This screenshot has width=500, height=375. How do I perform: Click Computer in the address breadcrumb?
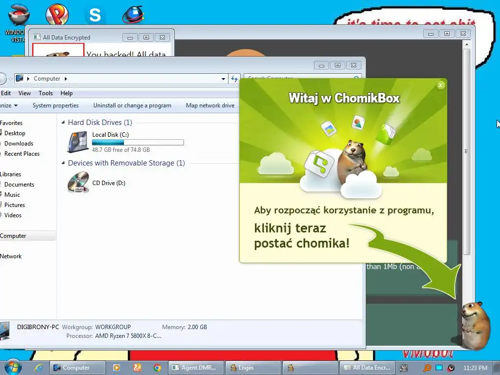47,79
